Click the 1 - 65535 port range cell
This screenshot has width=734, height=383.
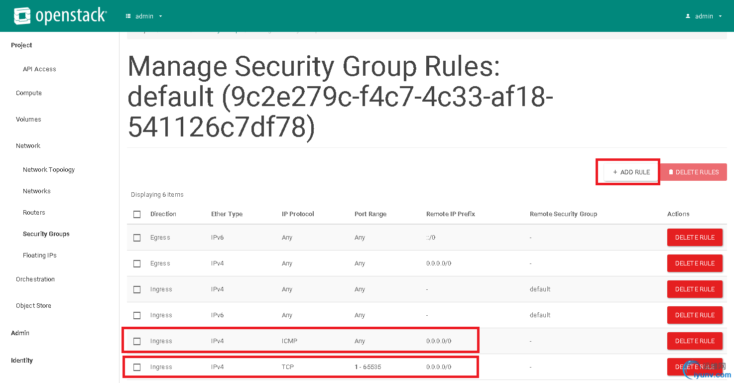[x=368, y=367]
